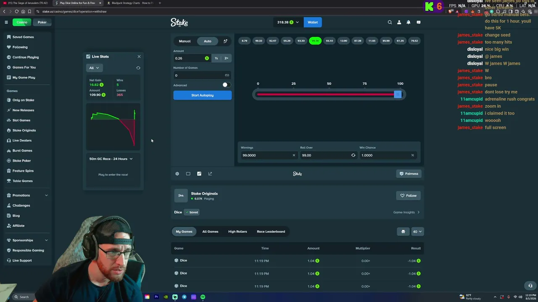Refresh the Live Stats panel
538x302 pixels.
138,68
